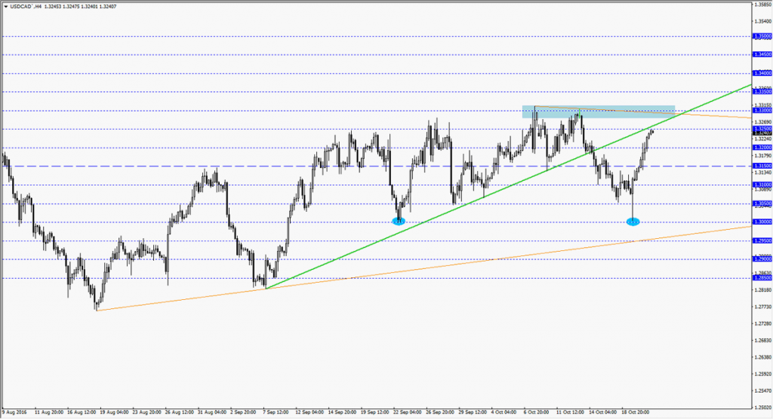Click the 1.35400 axis price value

[x=762, y=22]
